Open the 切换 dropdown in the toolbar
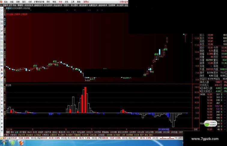The image size is (227, 146). tap(5, 5)
